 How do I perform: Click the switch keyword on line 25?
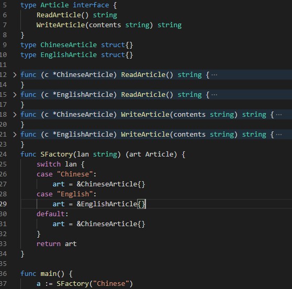[x=49, y=164]
